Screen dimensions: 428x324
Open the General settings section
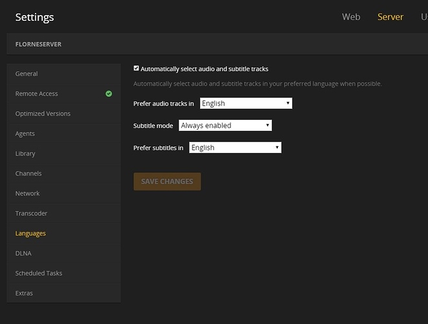(x=27, y=74)
